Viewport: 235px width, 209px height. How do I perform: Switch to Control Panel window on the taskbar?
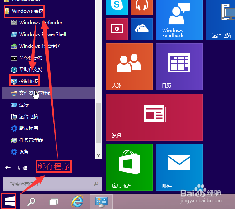[x=101, y=202]
